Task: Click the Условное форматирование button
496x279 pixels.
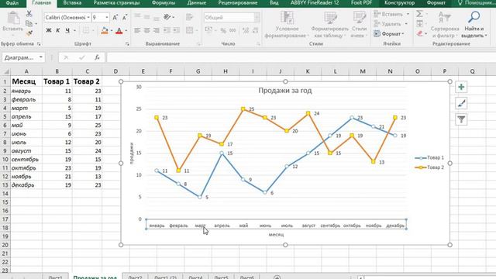Action: (x=287, y=25)
